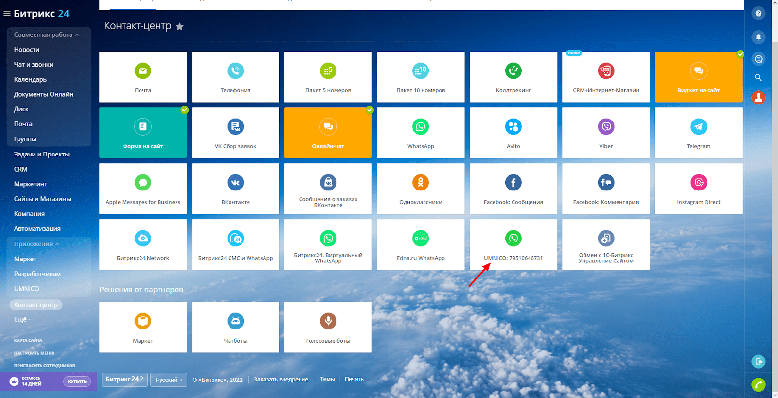Open the Русский language dropdown
This screenshot has height=398, width=778.
[x=169, y=380]
